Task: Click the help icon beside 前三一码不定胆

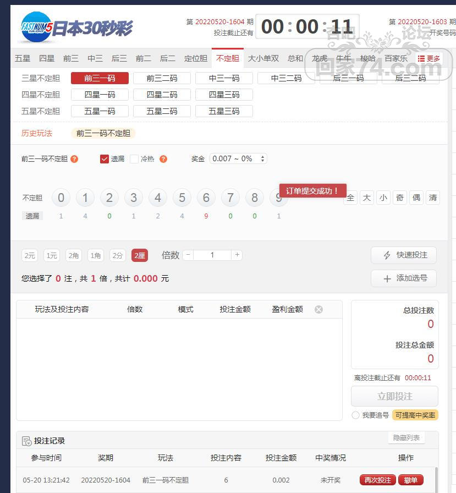Action: [x=74, y=159]
